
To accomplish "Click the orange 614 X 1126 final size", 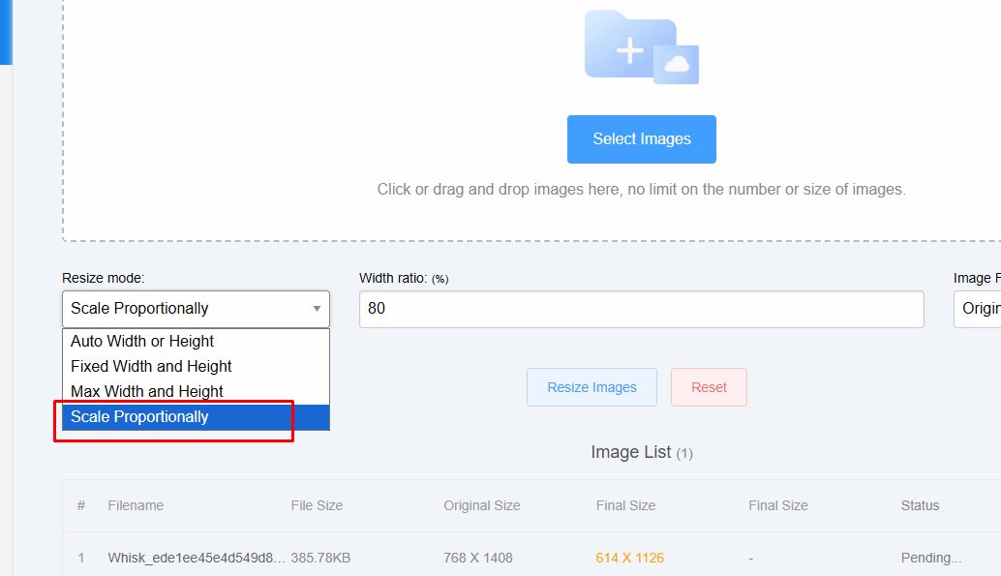I will (630, 559).
